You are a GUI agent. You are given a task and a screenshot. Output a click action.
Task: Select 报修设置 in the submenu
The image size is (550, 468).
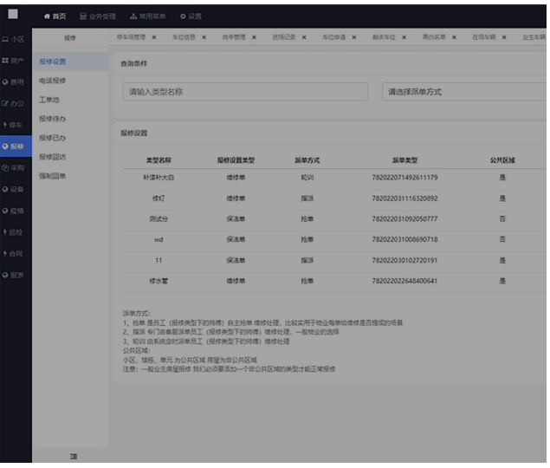click(x=70, y=62)
